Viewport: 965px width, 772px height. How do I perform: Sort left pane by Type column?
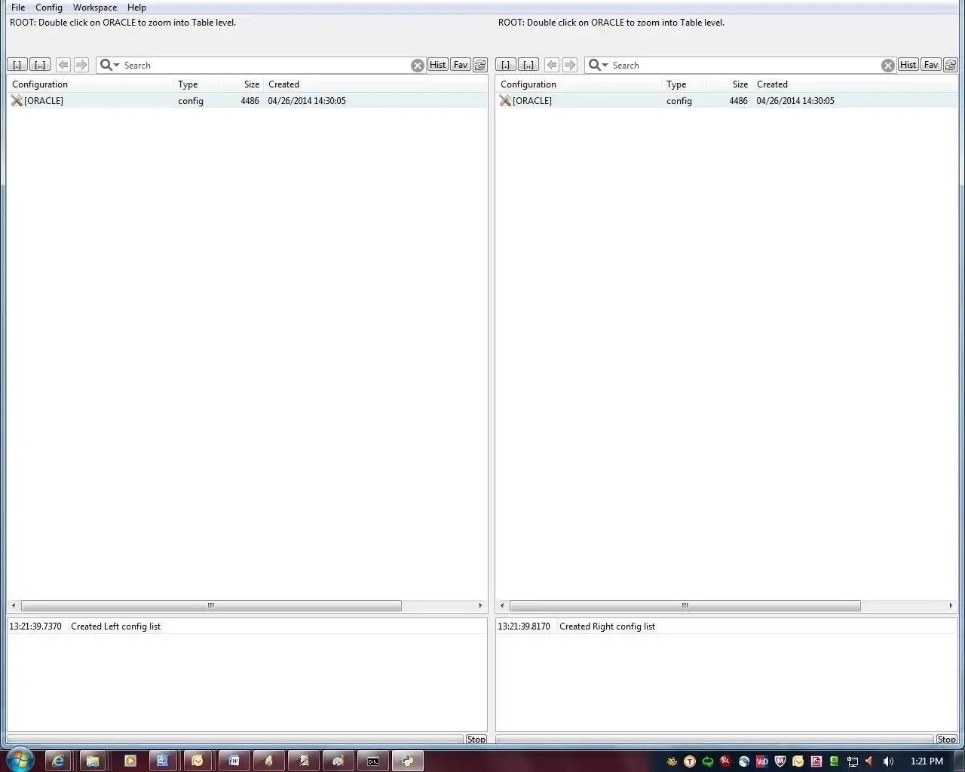tap(196, 84)
